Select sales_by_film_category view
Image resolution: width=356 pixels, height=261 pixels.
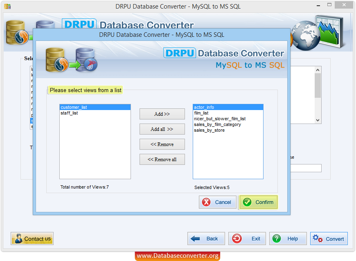click(228, 124)
